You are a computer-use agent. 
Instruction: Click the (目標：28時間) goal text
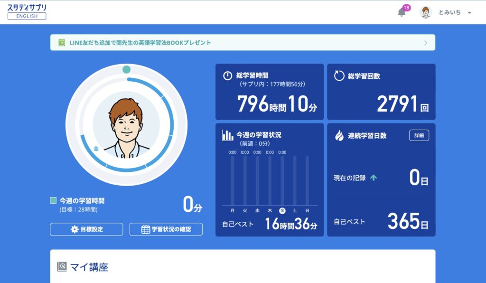pyautogui.click(x=79, y=210)
